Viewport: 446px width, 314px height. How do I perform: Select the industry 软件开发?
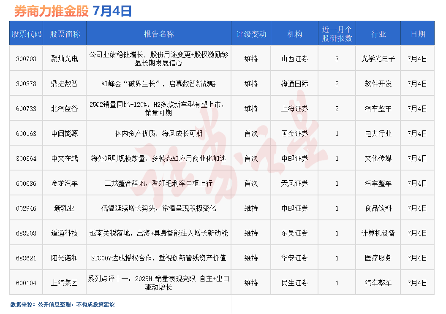coord(378,84)
